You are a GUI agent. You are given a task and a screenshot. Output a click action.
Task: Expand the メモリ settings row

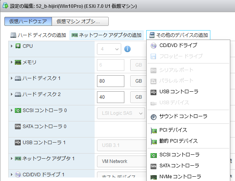pyautogui.click(x=12, y=62)
